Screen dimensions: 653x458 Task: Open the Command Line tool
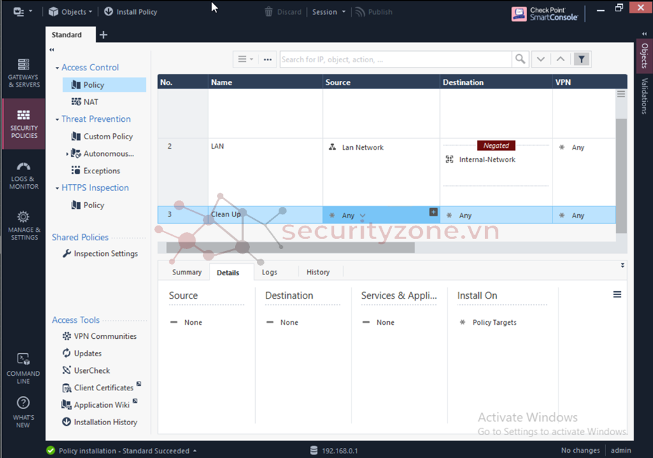(23, 368)
